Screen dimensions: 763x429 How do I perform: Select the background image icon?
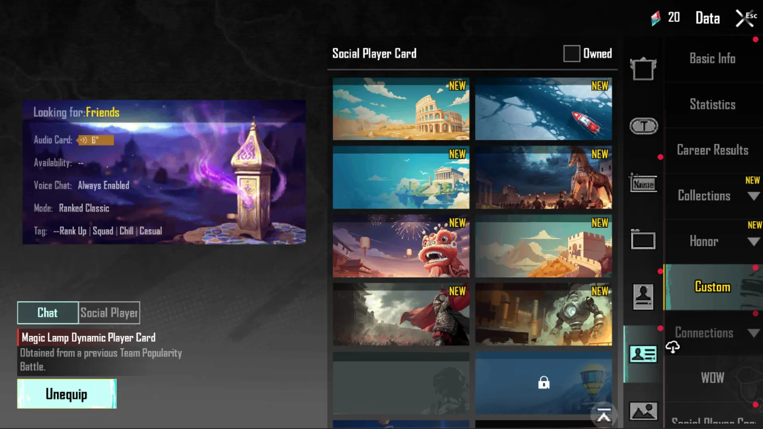pos(643,411)
